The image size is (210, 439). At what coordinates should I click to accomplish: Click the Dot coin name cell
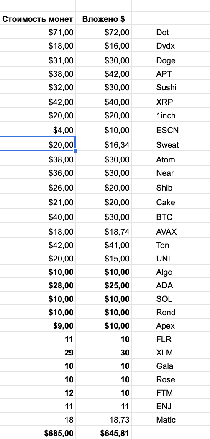[x=182, y=32]
